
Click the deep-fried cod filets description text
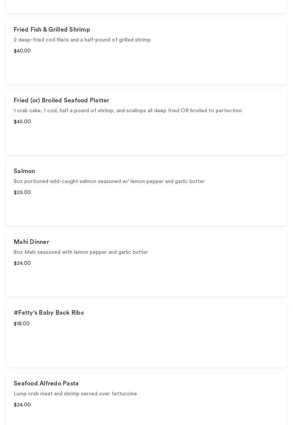tap(82, 40)
